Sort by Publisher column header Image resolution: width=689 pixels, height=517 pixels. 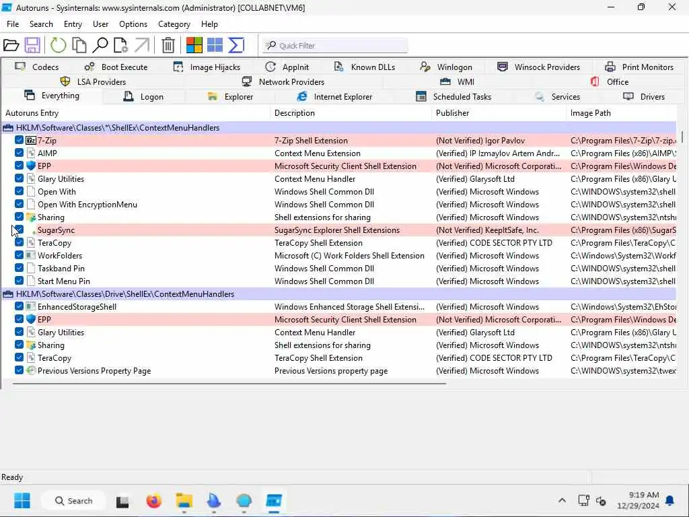[500, 113]
